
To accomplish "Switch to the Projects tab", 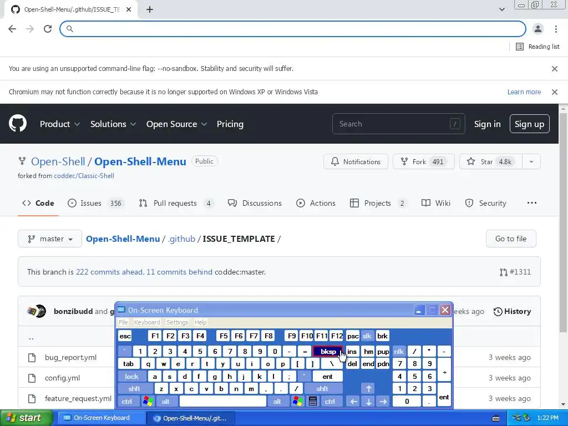I will pyautogui.click(x=378, y=203).
